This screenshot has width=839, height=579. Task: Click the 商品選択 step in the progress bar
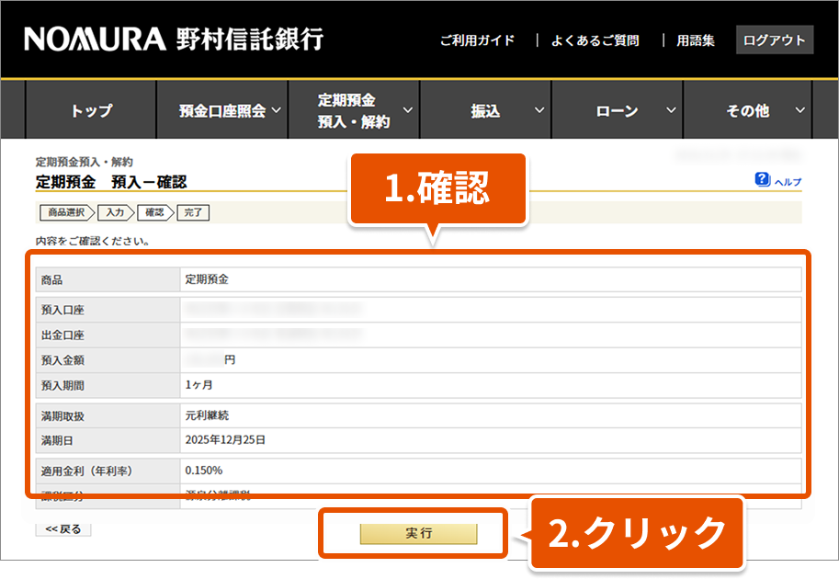click(65, 212)
